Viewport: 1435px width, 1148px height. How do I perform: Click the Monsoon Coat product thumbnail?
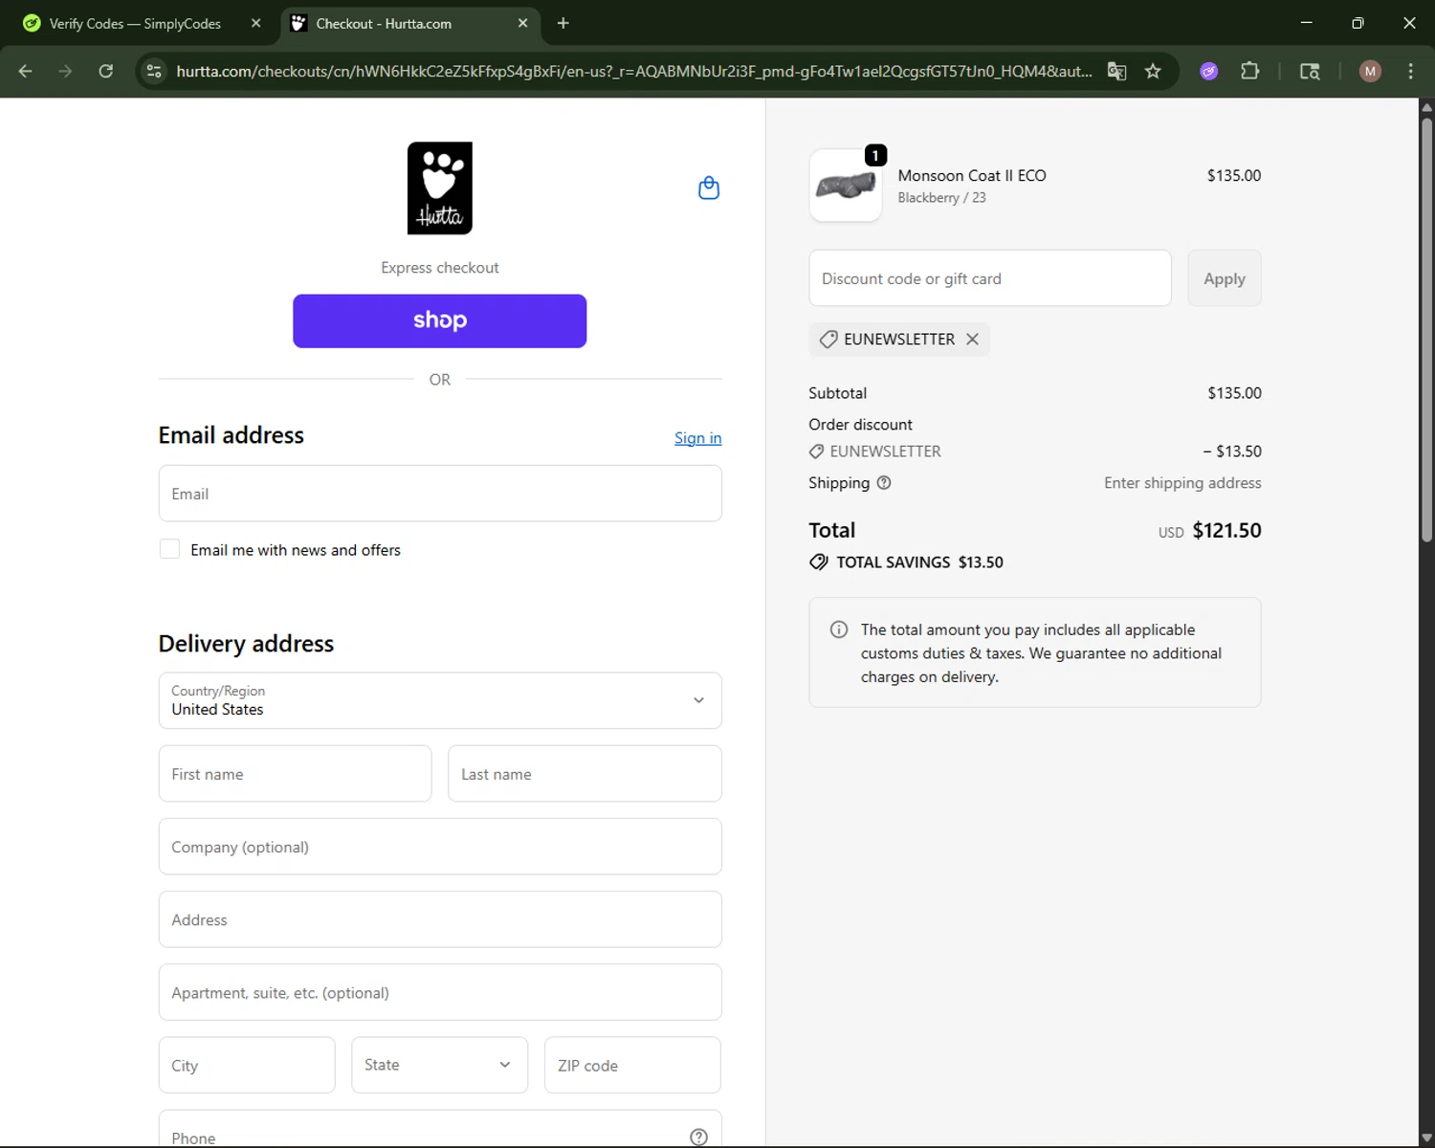pyautogui.click(x=846, y=186)
